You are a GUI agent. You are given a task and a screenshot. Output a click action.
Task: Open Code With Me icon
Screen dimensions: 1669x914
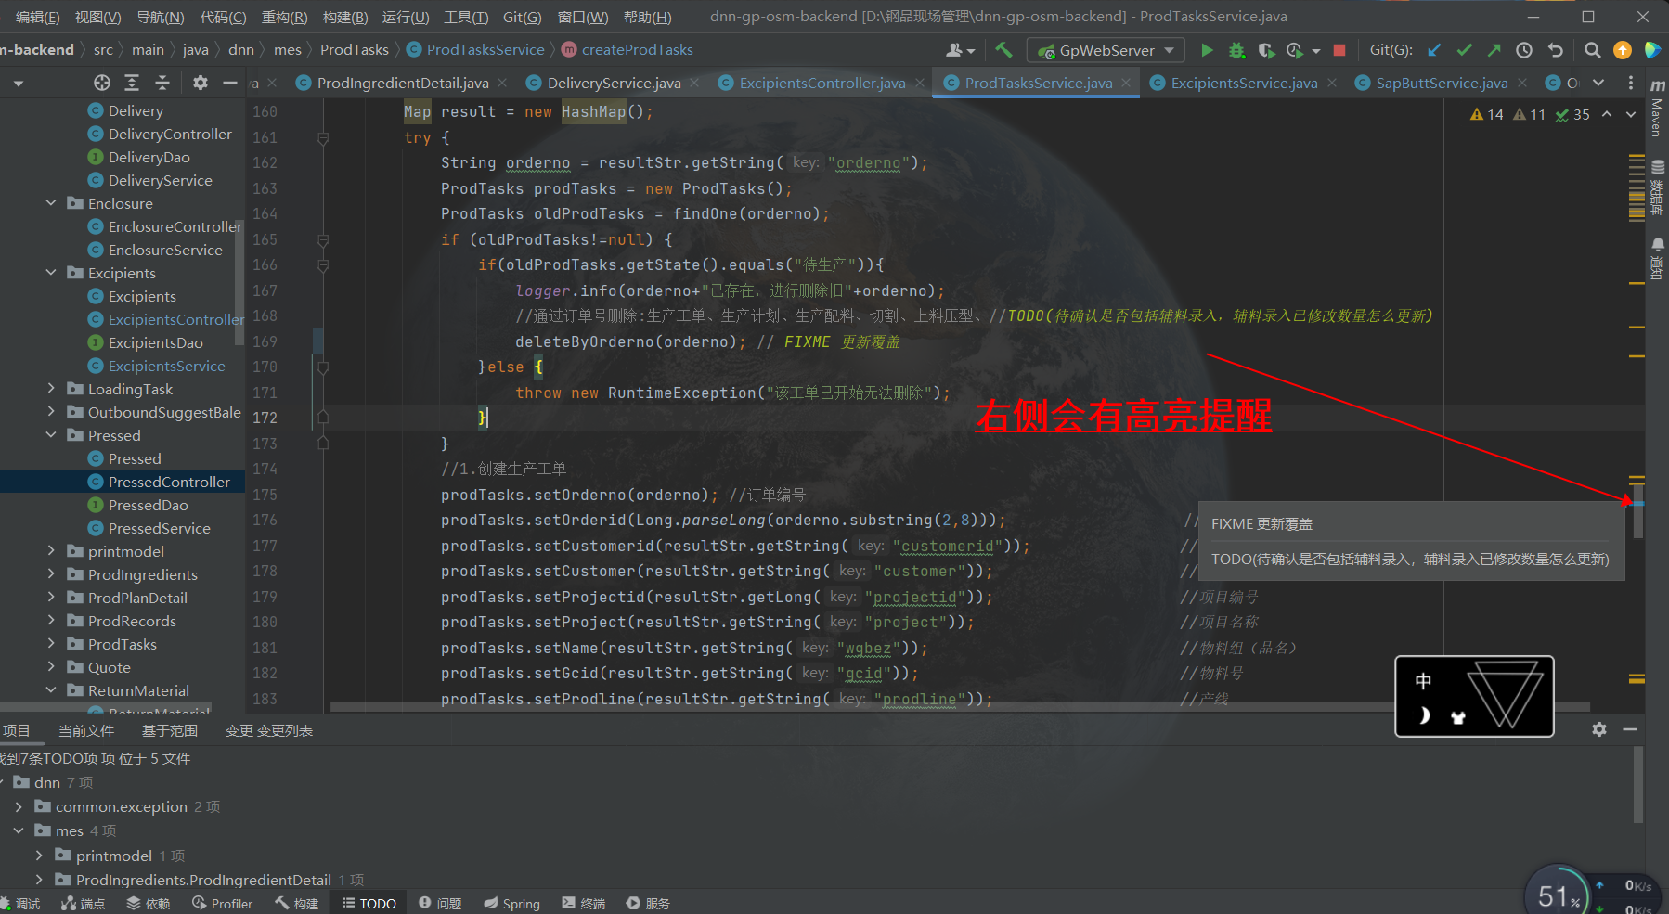[1652, 50]
